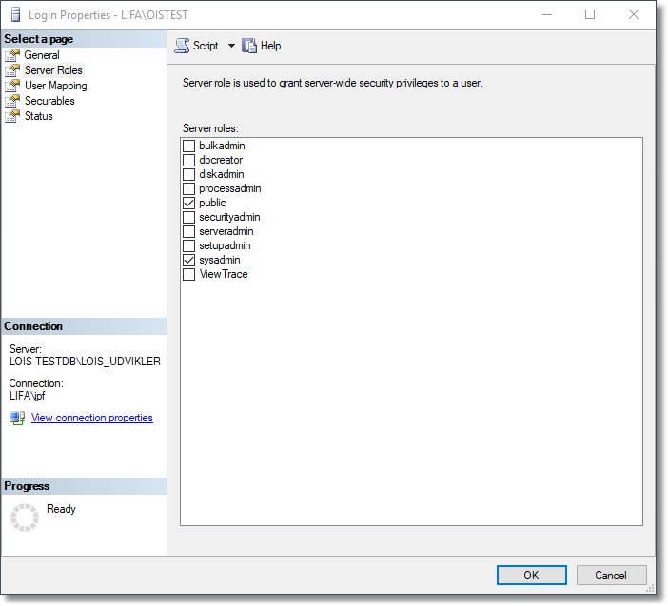Click the Status page icon
The width and height of the screenshot is (668, 606).
[12, 116]
